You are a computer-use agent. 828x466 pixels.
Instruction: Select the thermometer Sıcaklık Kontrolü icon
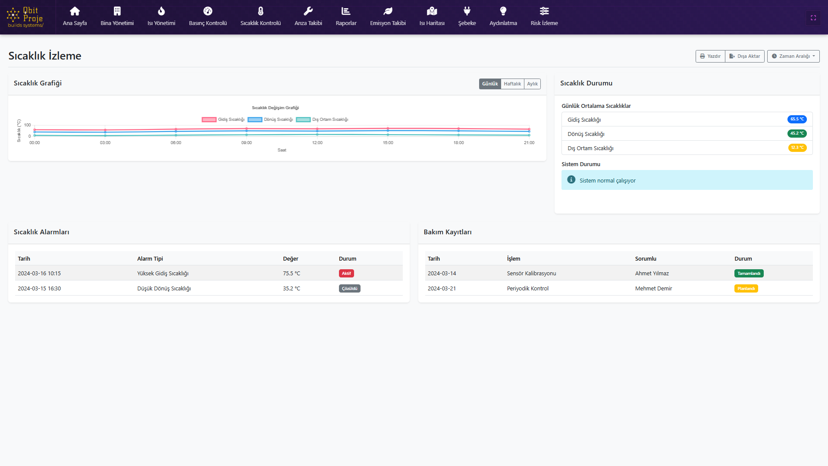pyautogui.click(x=260, y=11)
